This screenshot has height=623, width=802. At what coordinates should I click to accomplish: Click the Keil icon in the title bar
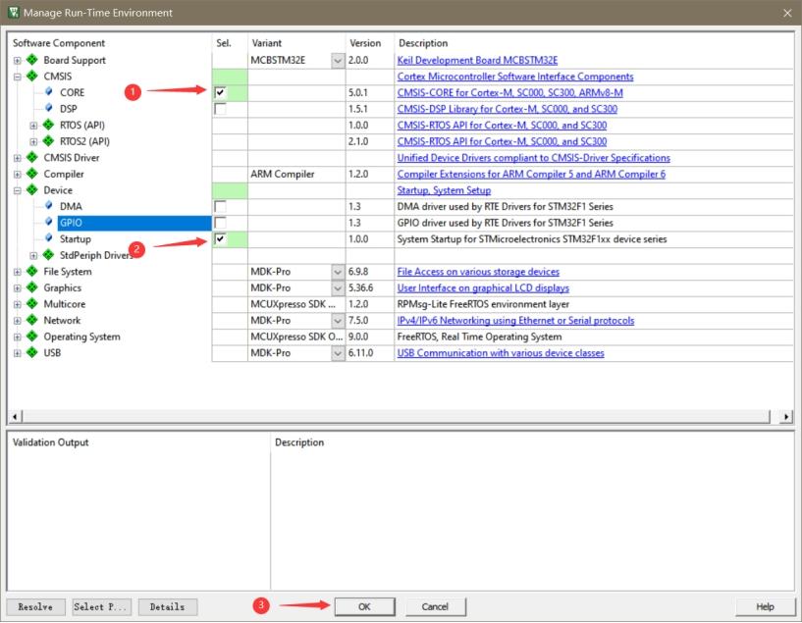[x=14, y=13]
